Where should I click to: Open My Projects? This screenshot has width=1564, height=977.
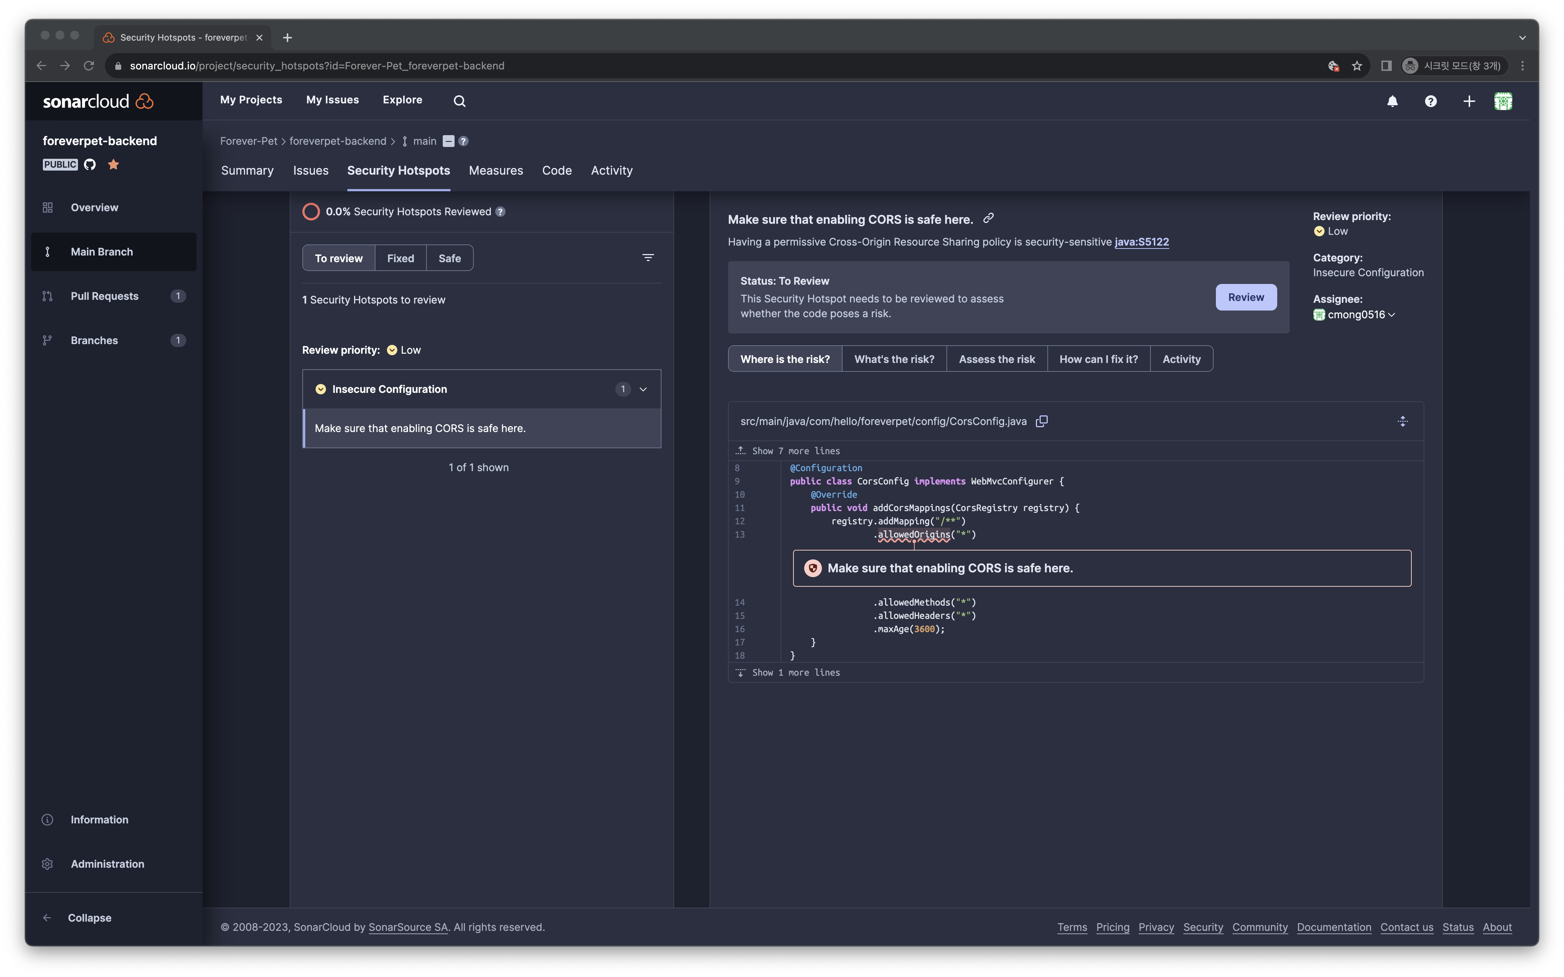251,100
